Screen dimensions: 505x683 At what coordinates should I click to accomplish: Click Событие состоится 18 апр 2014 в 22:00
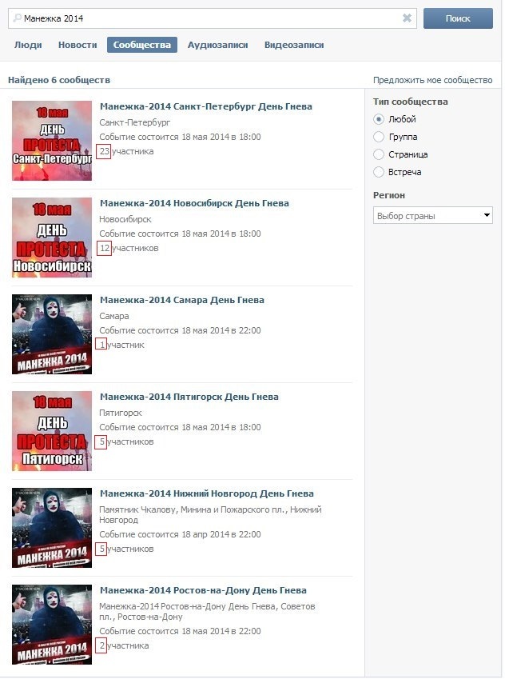click(x=180, y=534)
